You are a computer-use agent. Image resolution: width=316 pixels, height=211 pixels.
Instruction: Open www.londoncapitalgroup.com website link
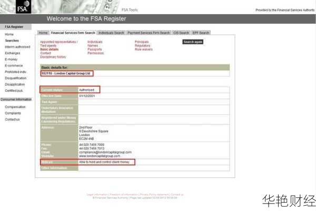coord(100,156)
